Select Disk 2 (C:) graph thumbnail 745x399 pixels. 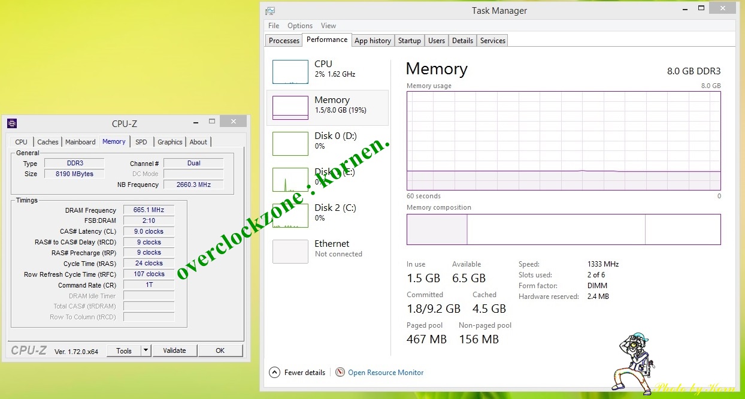(x=290, y=215)
